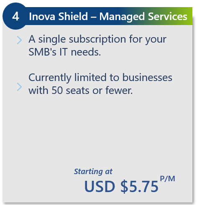Viewport: 197px width, 205px height.
Task: Select 'Managed Services' in the header bar
Action: click(143, 17)
